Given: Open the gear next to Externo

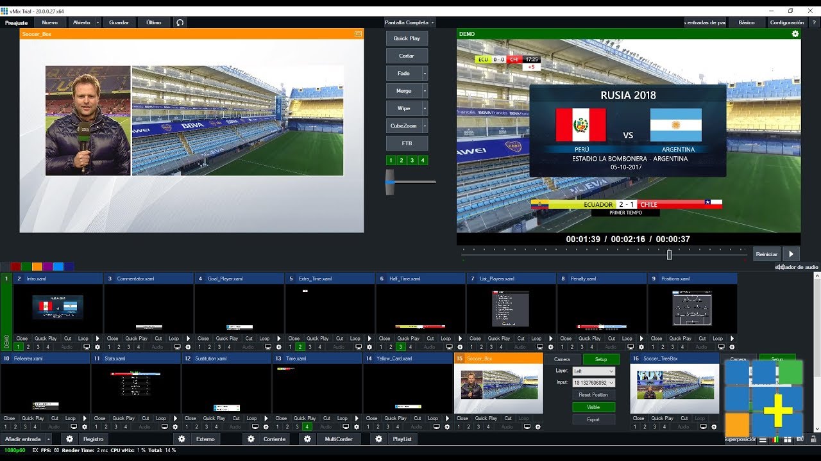Looking at the screenshot, I should [182, 439].
